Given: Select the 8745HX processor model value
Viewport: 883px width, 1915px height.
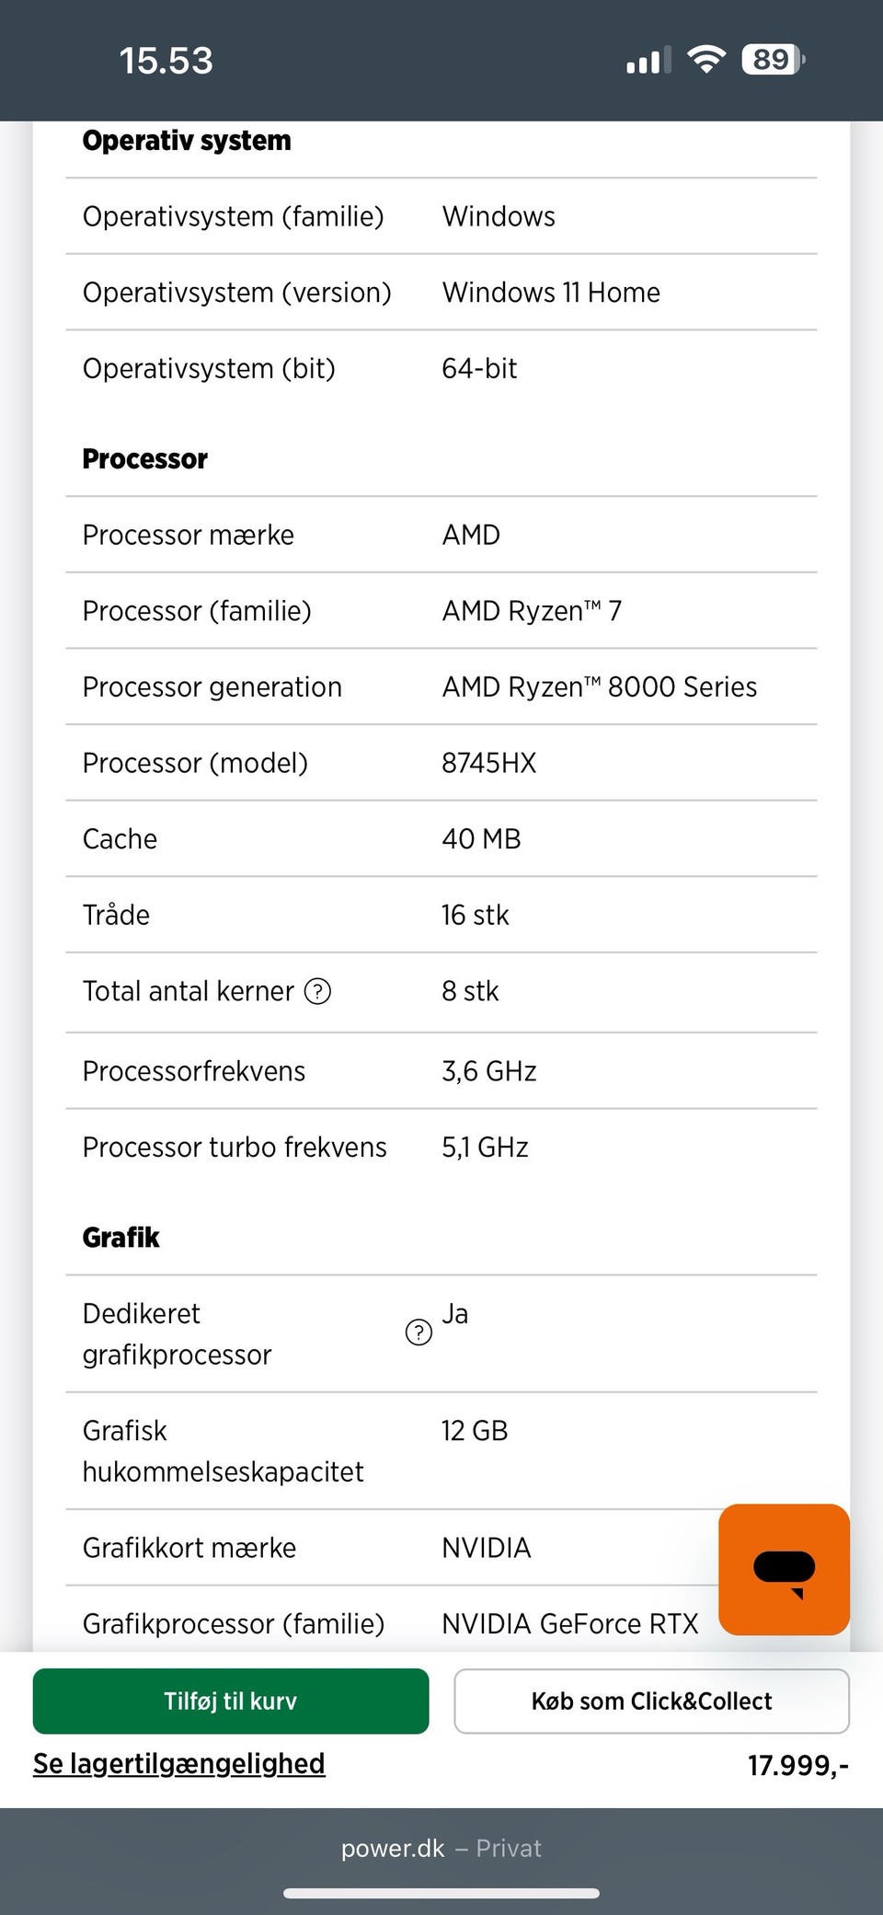Looking at the screenshot, I should pyautogui.click(x=489, y=763).
